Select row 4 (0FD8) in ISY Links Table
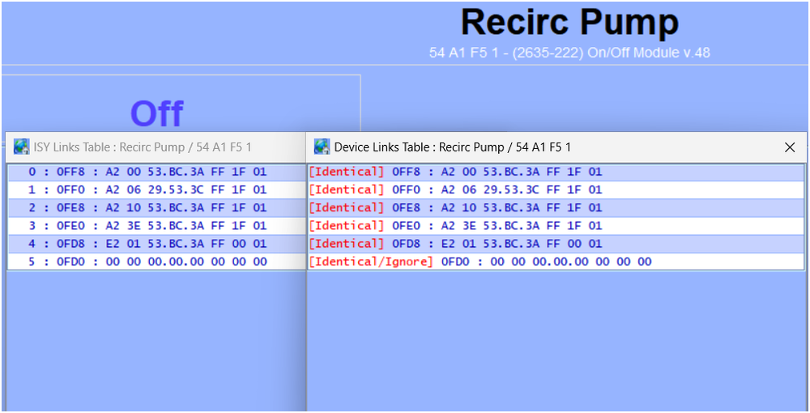 pyautogui.click(x=147, y=243)
